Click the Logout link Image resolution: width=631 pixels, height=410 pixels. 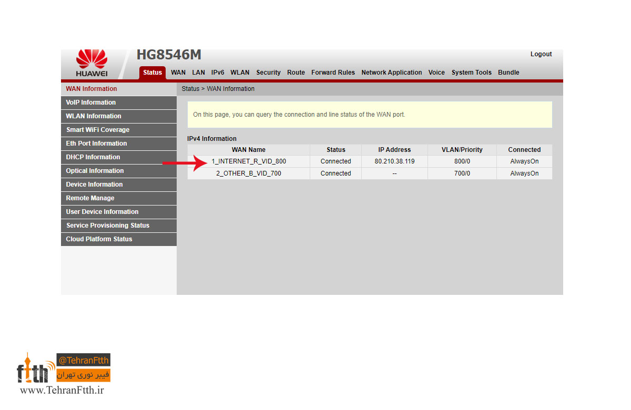[x=541, y=54]
